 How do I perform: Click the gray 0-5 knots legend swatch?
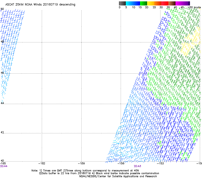122,3
